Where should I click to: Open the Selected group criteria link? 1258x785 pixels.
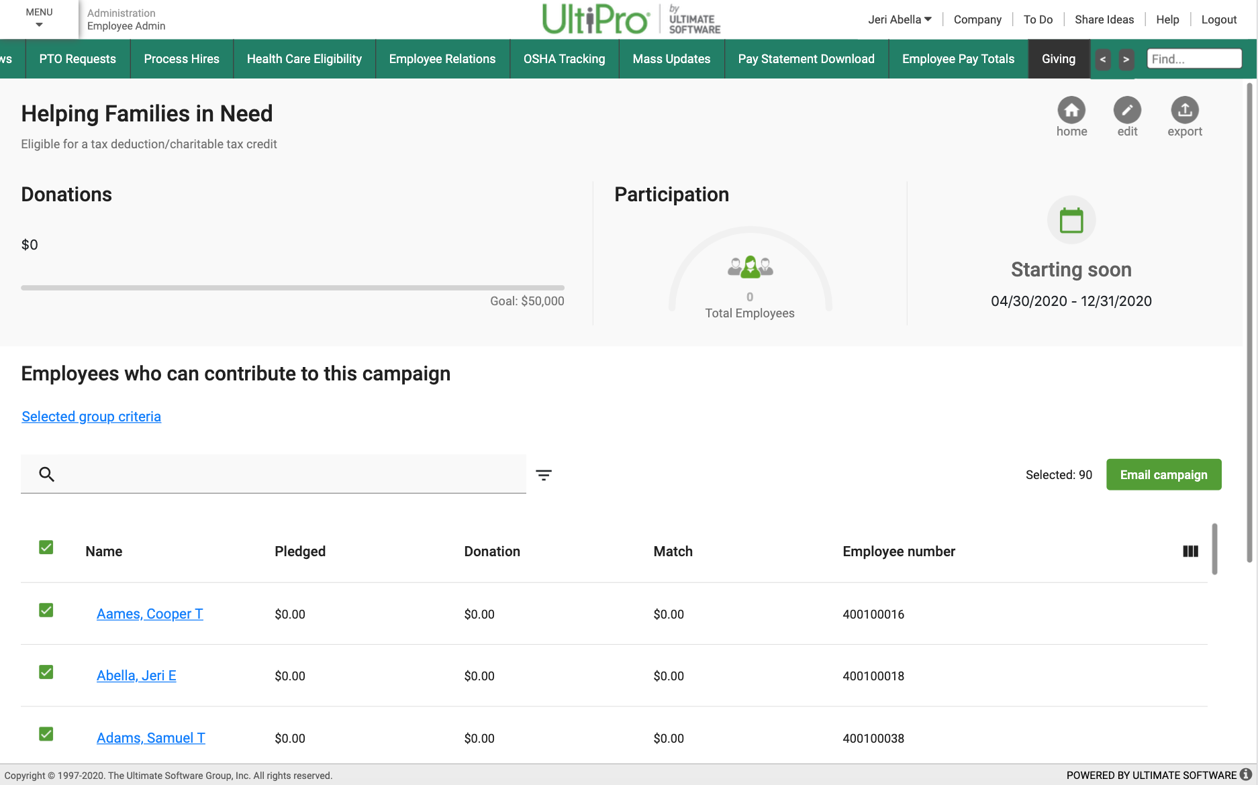click(91, 417)
